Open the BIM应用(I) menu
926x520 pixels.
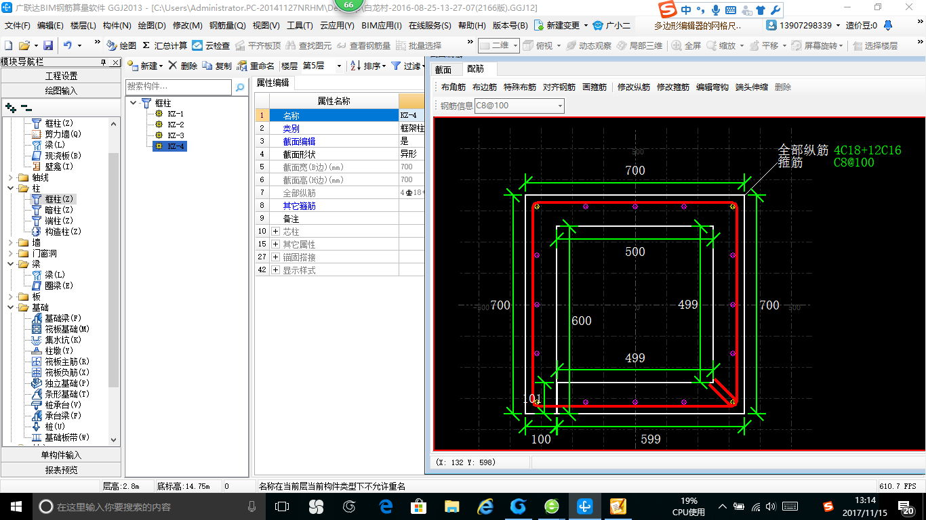pyautogui.click(x=382, y=25)
